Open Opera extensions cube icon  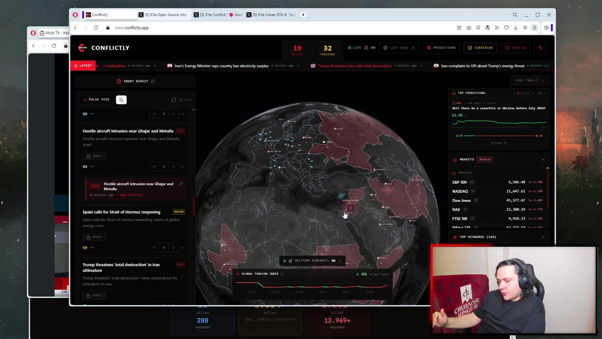pos(546,28)
